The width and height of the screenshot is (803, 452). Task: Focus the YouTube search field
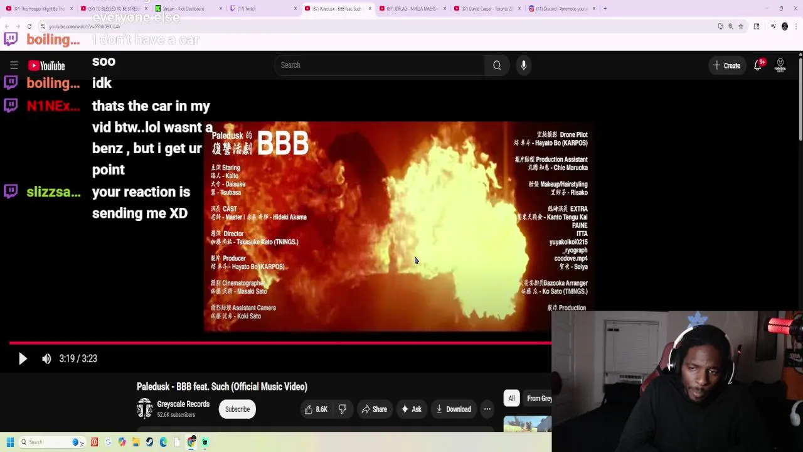point(379,65)
